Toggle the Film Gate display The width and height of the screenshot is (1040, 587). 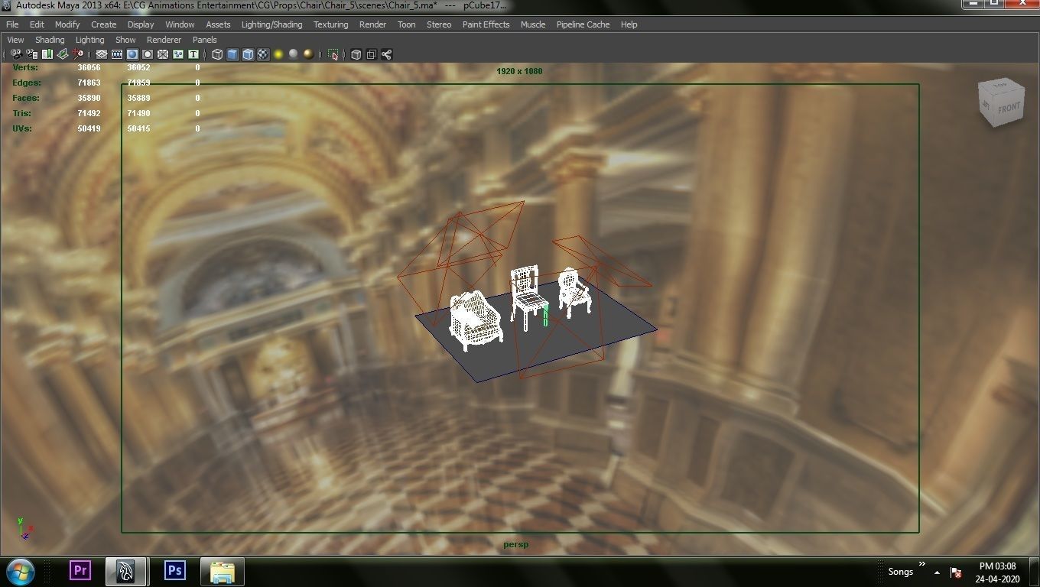[x=117, y=54]
